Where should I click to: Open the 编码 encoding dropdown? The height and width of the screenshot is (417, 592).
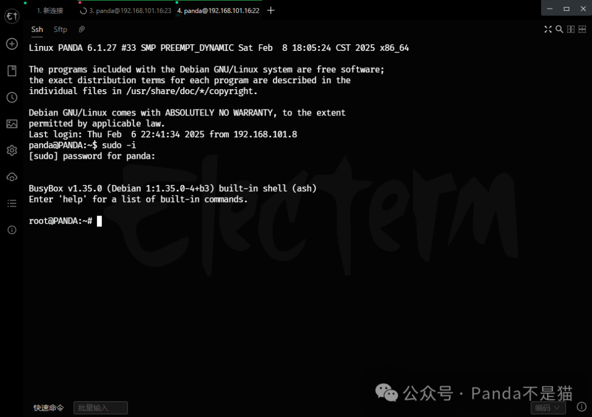click(548, 408)
